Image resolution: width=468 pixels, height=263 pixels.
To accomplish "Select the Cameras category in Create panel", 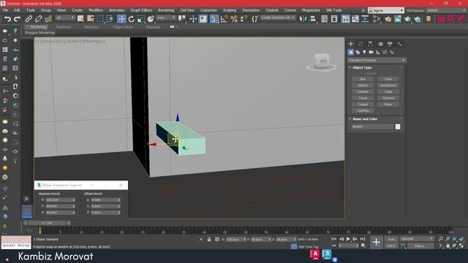I will coord(371,52).
